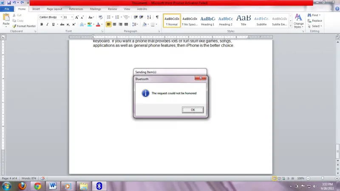Increase the indent
340x191 pixels.
(x=142, y=17)
